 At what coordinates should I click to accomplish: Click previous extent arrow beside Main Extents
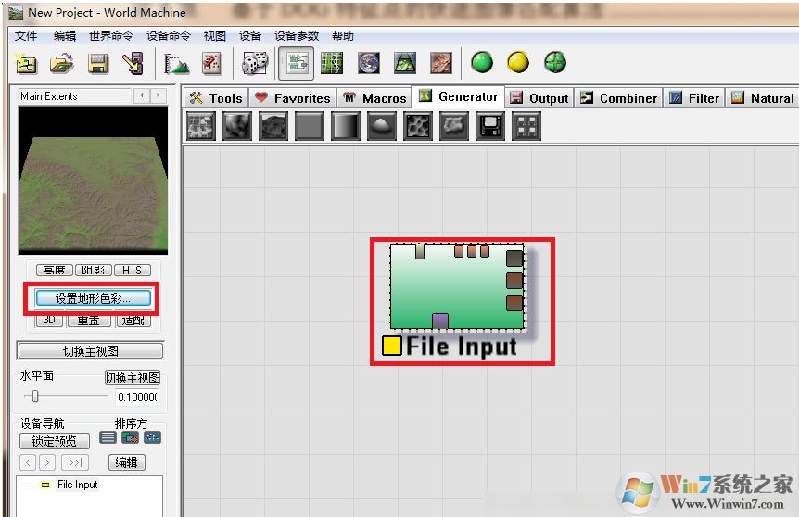(x=141, y=95)
